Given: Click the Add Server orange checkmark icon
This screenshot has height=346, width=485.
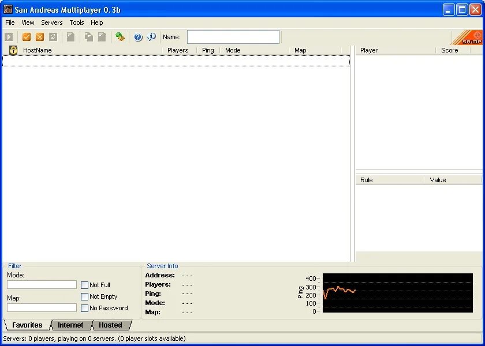Looking at the screenshot, I should [27, 37].
